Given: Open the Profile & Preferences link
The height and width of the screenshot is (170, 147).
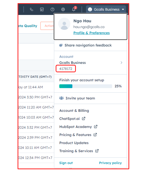Looking at the screenshot, I should 92,33.
